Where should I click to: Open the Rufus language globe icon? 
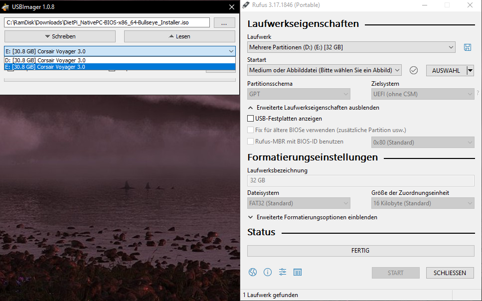253,272
